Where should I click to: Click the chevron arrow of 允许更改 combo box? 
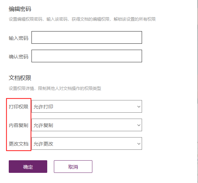click(139, 144)
